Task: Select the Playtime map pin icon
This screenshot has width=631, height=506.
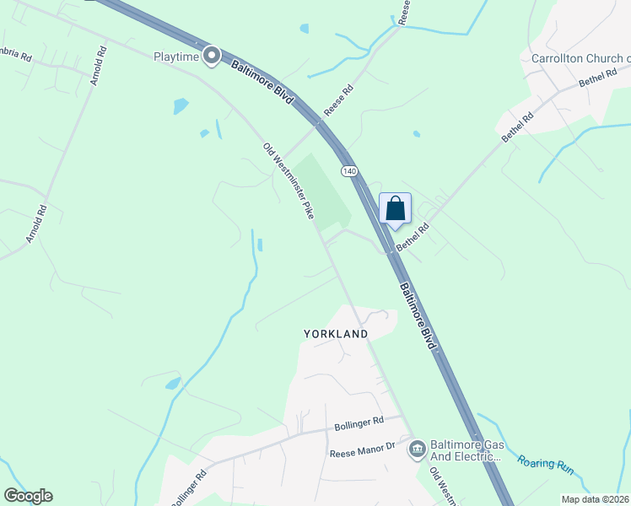Action: click(212, 56)
